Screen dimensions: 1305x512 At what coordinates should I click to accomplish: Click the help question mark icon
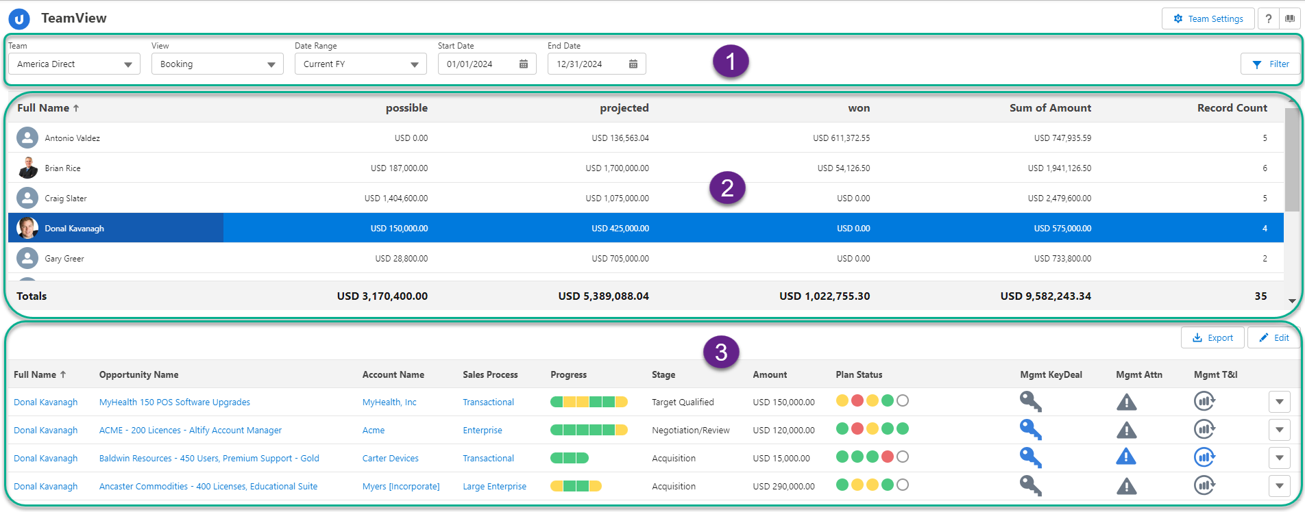coord(1269,18)
